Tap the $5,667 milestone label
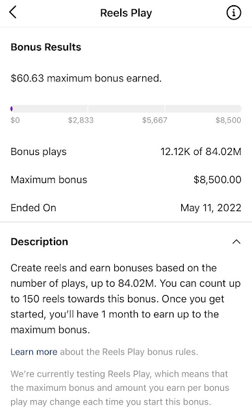 [x=155, y=120]
